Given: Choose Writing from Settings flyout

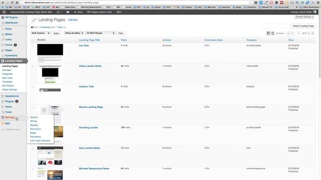Looking at the screenshot, I should click(34, 121).
